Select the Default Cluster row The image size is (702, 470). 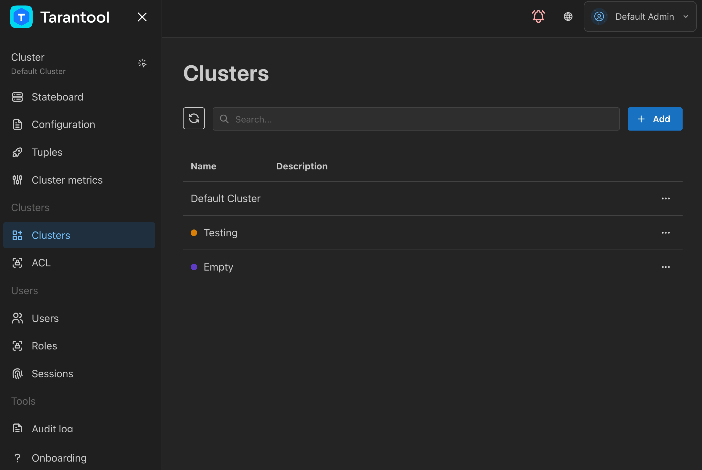432,198
